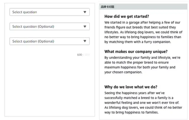Image resolution: width=189 pixels, height=120 pixels.
Task: Open the first "Select question" dropdown
Action: 47,12
